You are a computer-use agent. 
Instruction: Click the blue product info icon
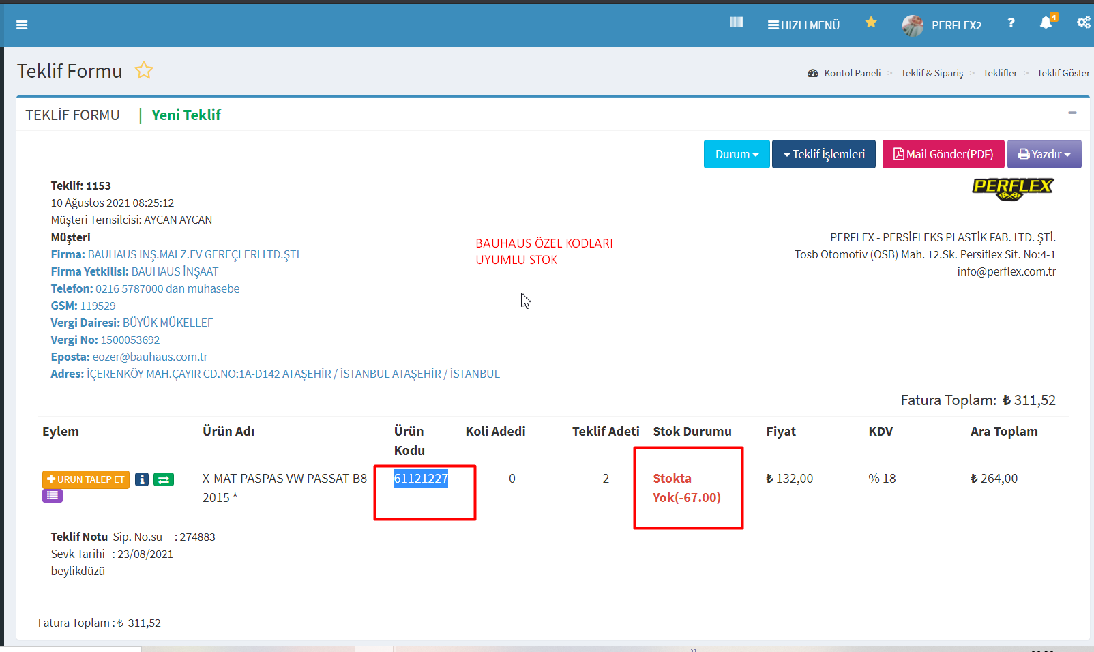(142, 479)
